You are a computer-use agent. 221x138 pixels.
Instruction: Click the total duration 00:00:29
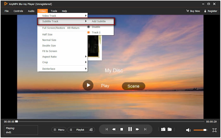point(211,122)
